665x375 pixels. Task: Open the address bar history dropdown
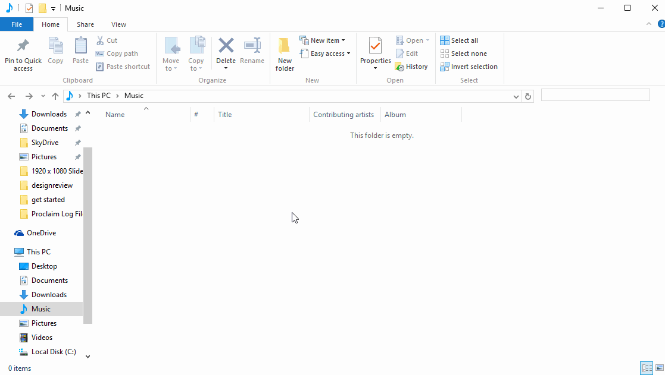point(516,96)
